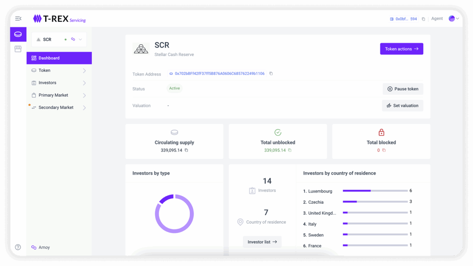Open the marketplace storefront icon in sidebar

coord(18,49)
